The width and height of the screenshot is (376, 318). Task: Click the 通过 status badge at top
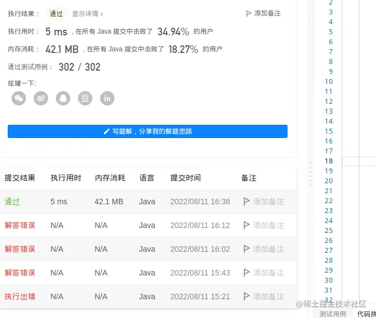[x=56, y=14]
